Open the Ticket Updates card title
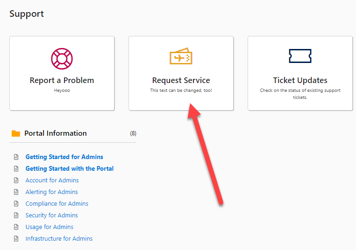The width and height of the screenshot is (356, 250). click(x=300, y=80)
